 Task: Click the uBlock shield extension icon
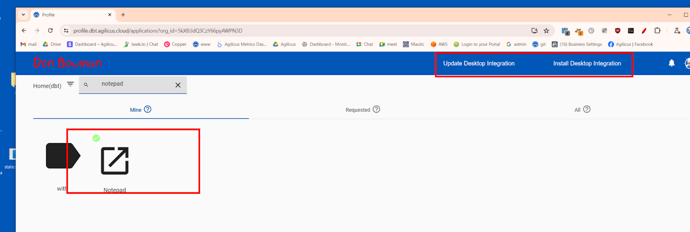(618, 31)
